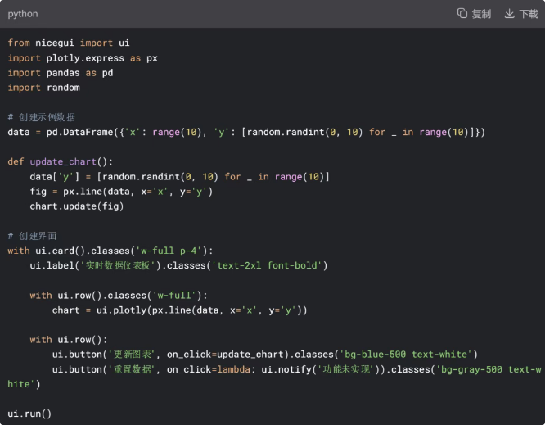
Task: Click the 'from nicegui import ui' line
Action: [x=69, y=43]
